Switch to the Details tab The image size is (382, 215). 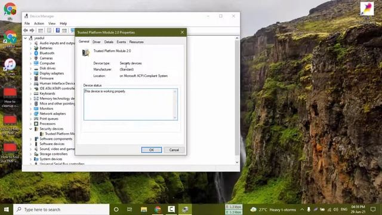pyautogui.click(x=109, y=42)
